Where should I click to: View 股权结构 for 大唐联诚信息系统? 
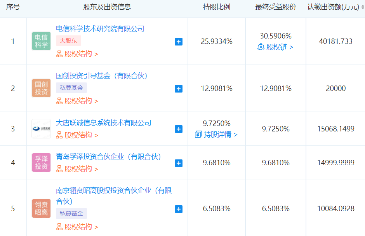click(77, 135)
